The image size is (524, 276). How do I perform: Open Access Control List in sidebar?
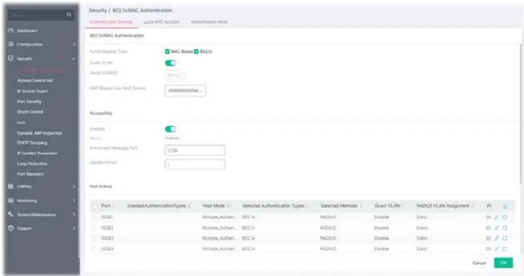(35, 80)
